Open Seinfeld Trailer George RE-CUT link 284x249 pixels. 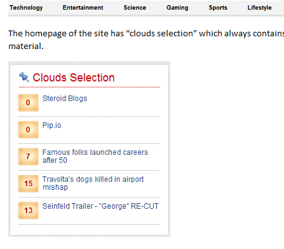click(x=100, y=206)
